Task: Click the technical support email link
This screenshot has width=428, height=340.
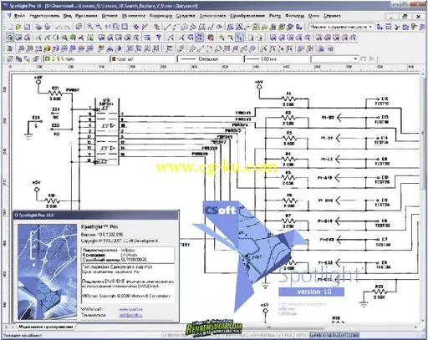Action: (x=130, y=315)
